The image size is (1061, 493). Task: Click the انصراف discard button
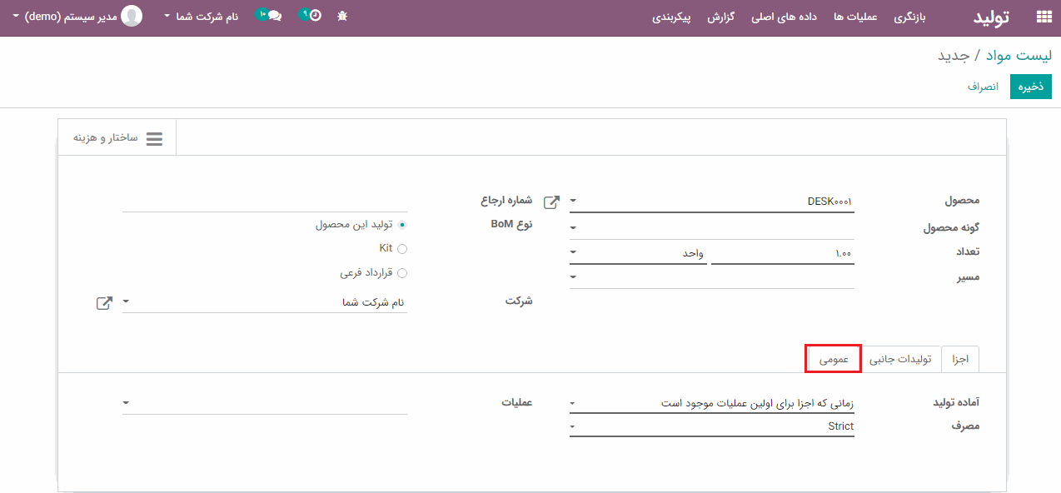983,87
